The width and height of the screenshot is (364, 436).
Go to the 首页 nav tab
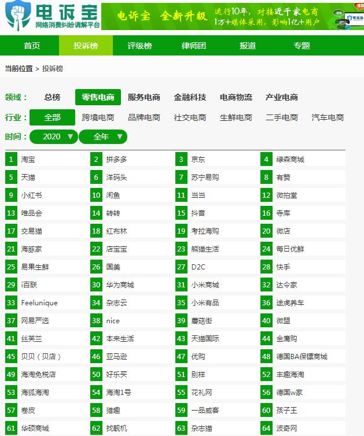tap(32, 46)
